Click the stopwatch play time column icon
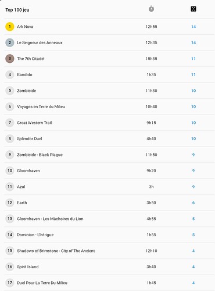The height and width of the screenshot is (291, 215). tap(151, 9)
